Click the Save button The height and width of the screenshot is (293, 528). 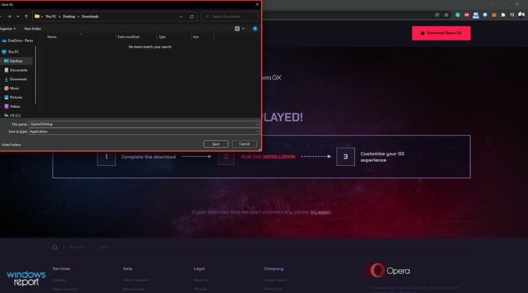click(216, 144)
